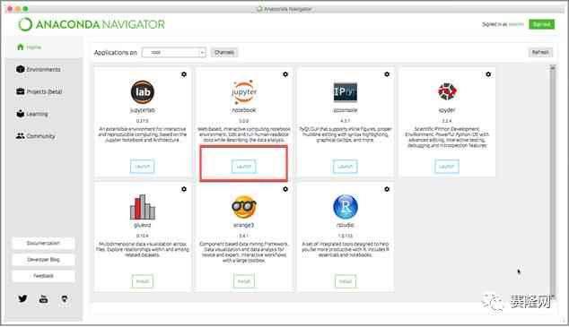Click the GitHub icon in sidebar
The width and height of the screenshot is (569, 327).
(x=65, y=298)
